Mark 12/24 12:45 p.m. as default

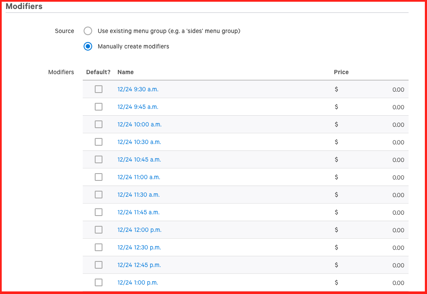click(99, 265)
